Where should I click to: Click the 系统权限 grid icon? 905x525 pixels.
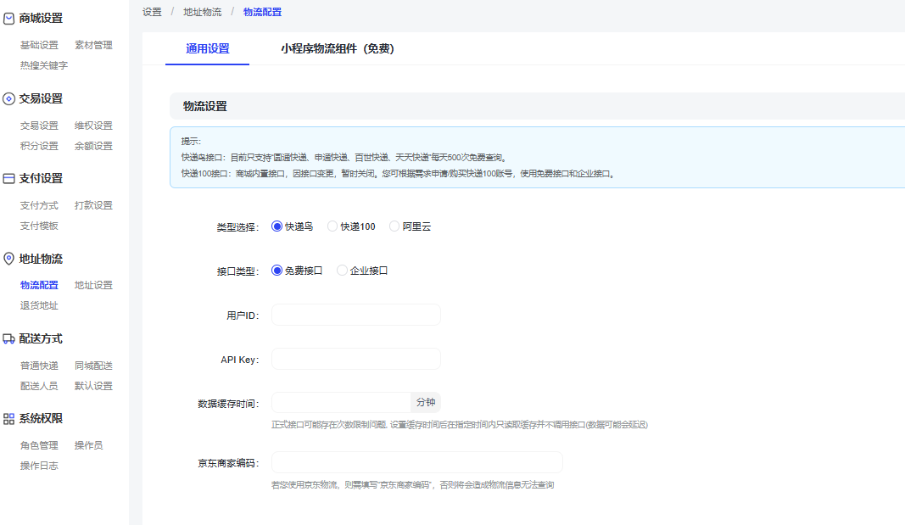pyautogui.click(x=9, y=418)
